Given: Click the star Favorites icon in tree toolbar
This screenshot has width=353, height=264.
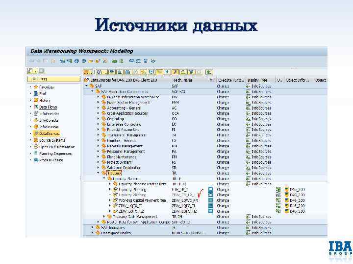Looking at the screenshot, I should pyautogui.click(x=143, y=72).
